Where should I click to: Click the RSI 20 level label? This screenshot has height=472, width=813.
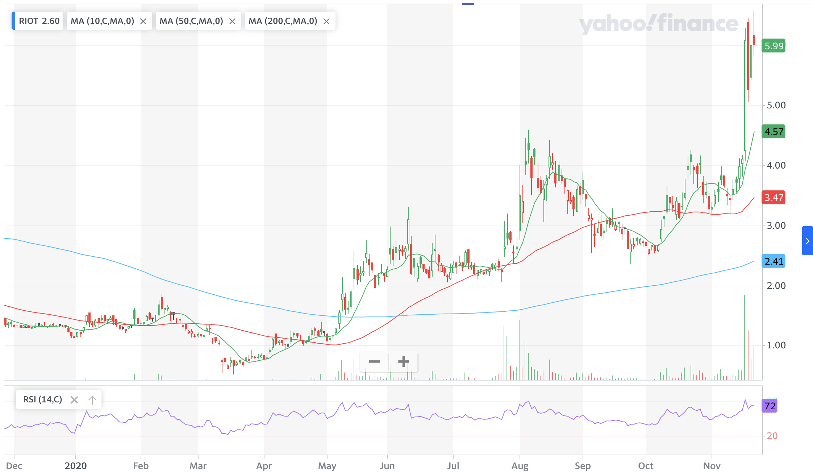click(x=772, y=436)
